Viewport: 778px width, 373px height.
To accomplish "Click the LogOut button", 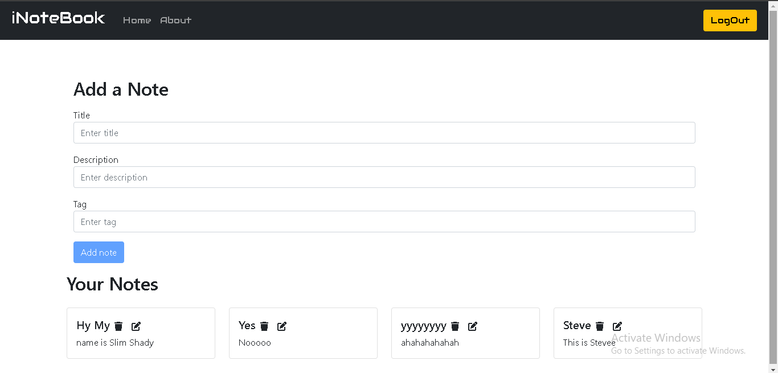I will pos(730,20).
